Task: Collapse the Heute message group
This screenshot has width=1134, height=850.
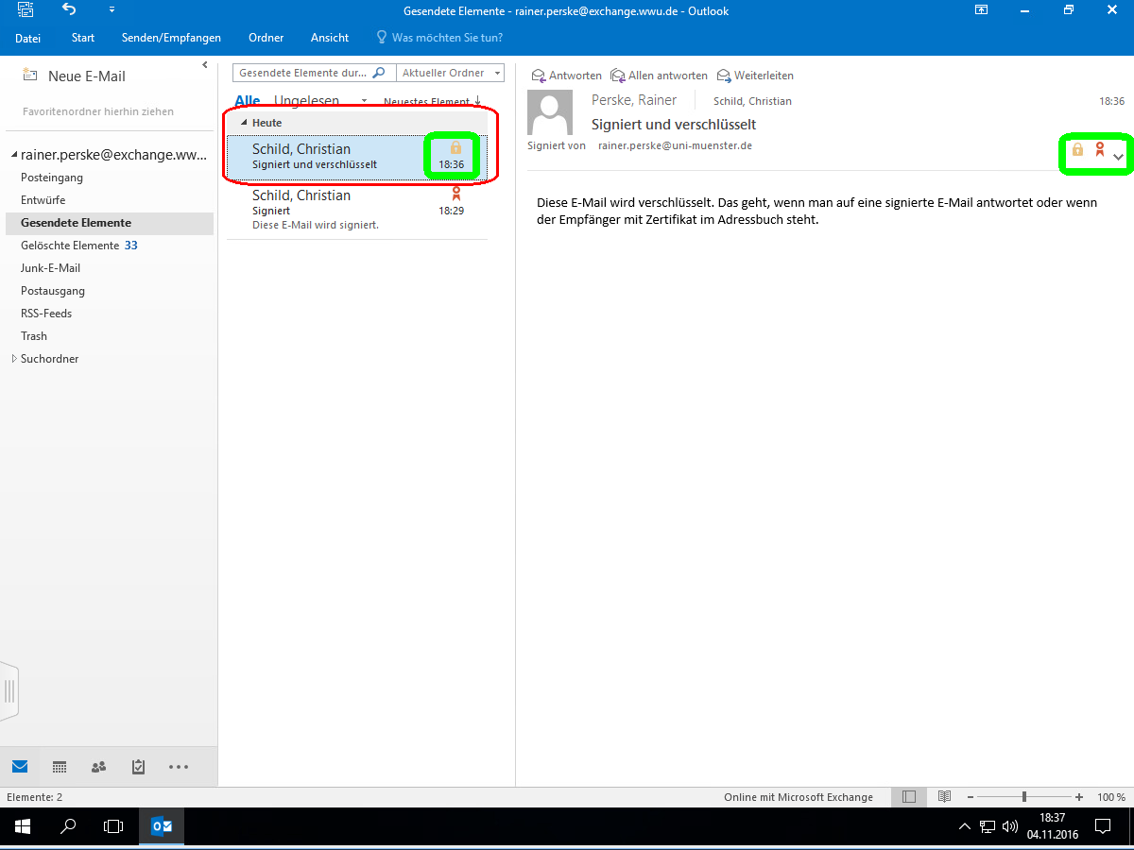Action: point(244,123)
